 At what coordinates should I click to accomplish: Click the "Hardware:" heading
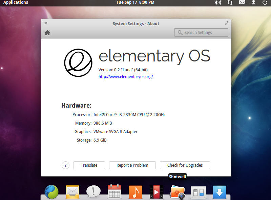click(77, 106)
